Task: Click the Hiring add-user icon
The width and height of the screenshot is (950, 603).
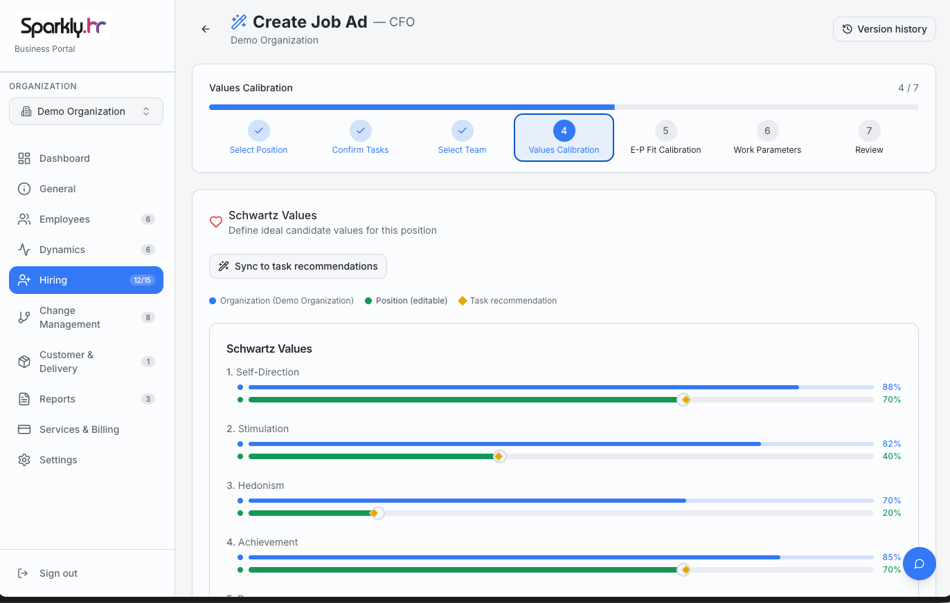Action: (24, 280)
